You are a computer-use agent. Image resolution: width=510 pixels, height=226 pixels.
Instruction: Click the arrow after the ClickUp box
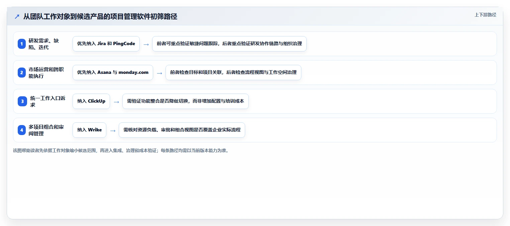pyautogui.click(x=116, y=102)
